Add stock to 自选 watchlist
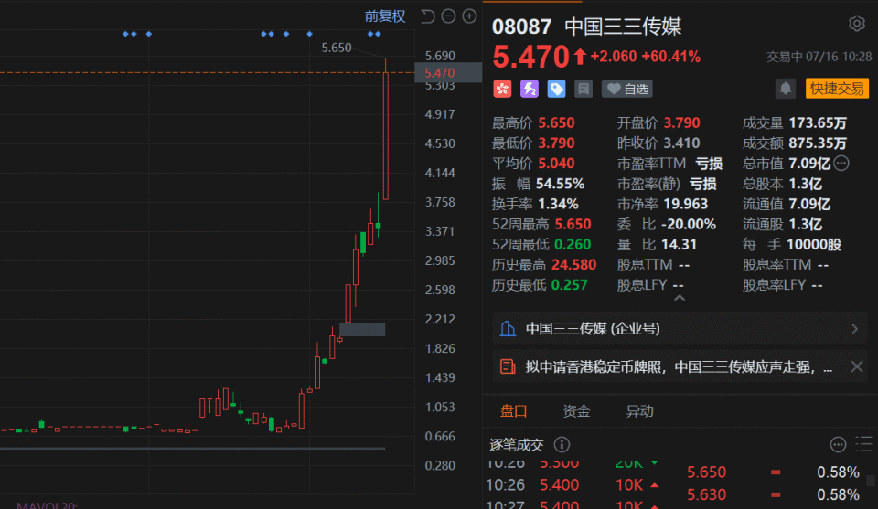Viewport: 878px width, 509px height. pyautogui.click(x=627, y=89)
